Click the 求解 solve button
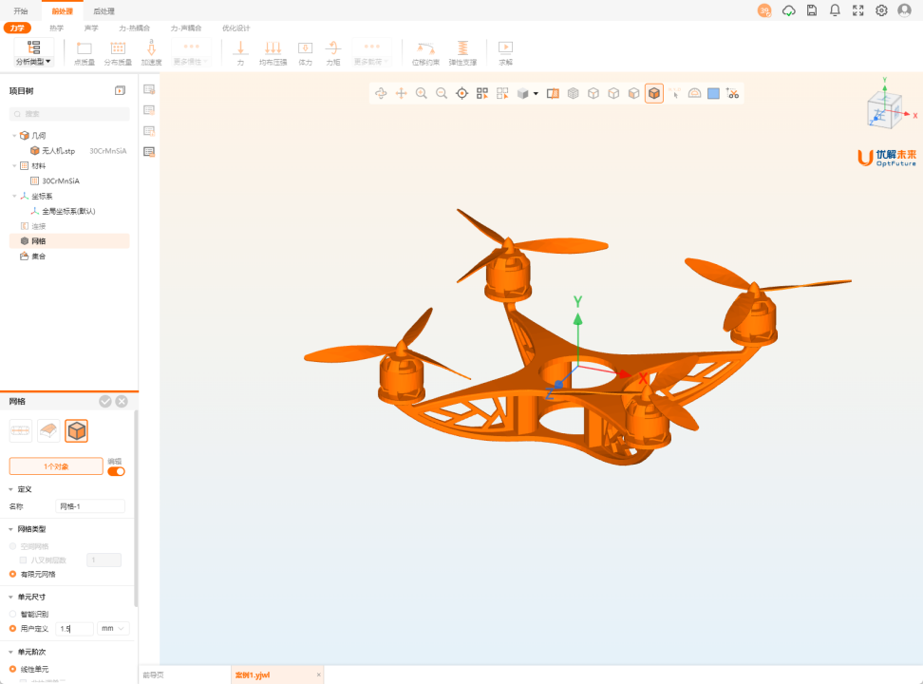This screenshot has height=684, width=923. pos(505,53)
